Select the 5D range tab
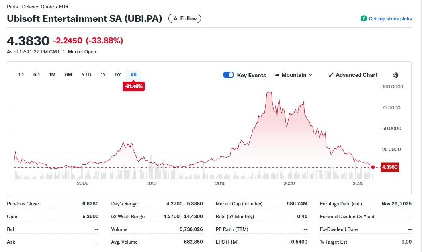Screen dimensions: 422x252 (36, 75)
